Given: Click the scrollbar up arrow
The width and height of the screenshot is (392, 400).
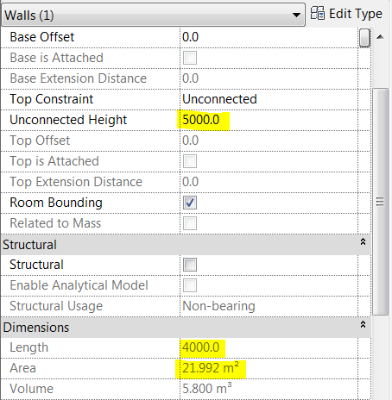Looking at the screenshot, I should [x=381, y=37].
